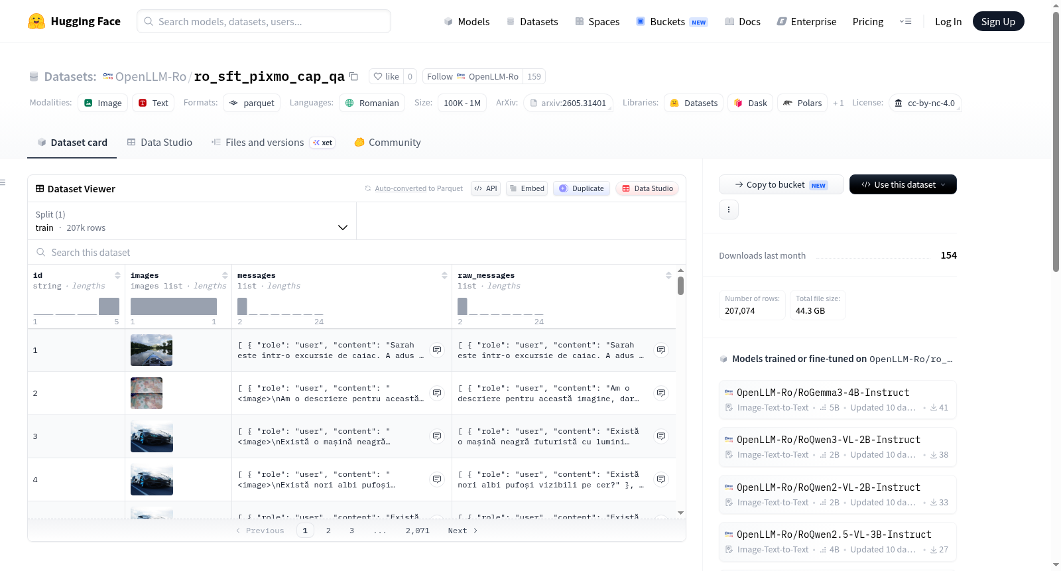Focus the search models, datasets, users field
The height and width of the screenshot is (571, 1061).
(264, 21)
